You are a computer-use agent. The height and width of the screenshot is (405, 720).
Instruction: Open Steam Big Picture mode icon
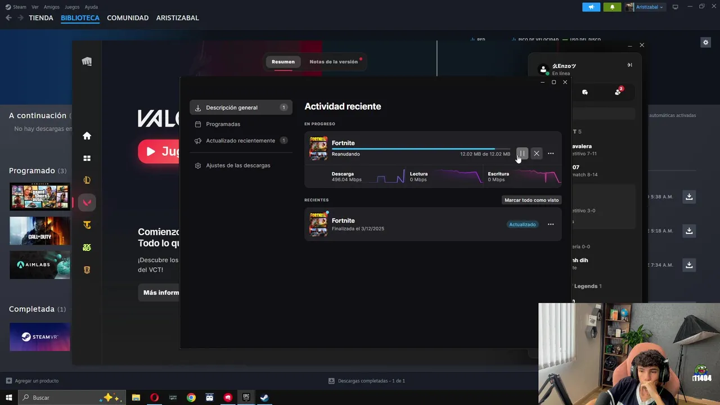point(676,7)
